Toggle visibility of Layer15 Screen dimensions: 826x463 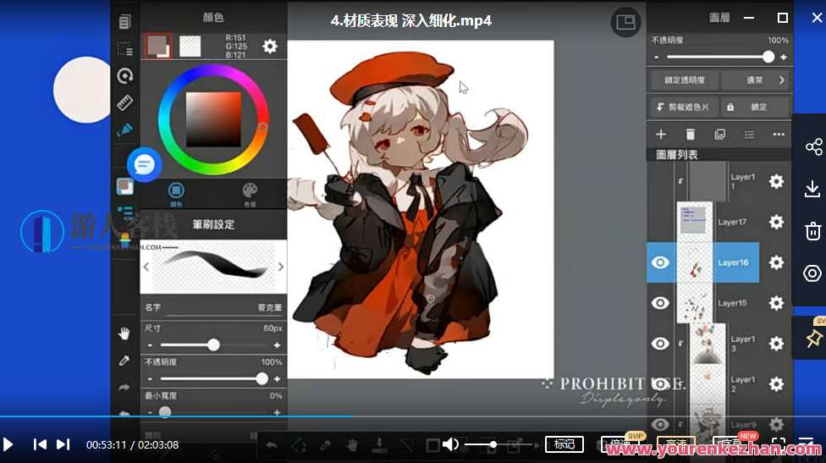pyautogui.click(x=660, y=303)
